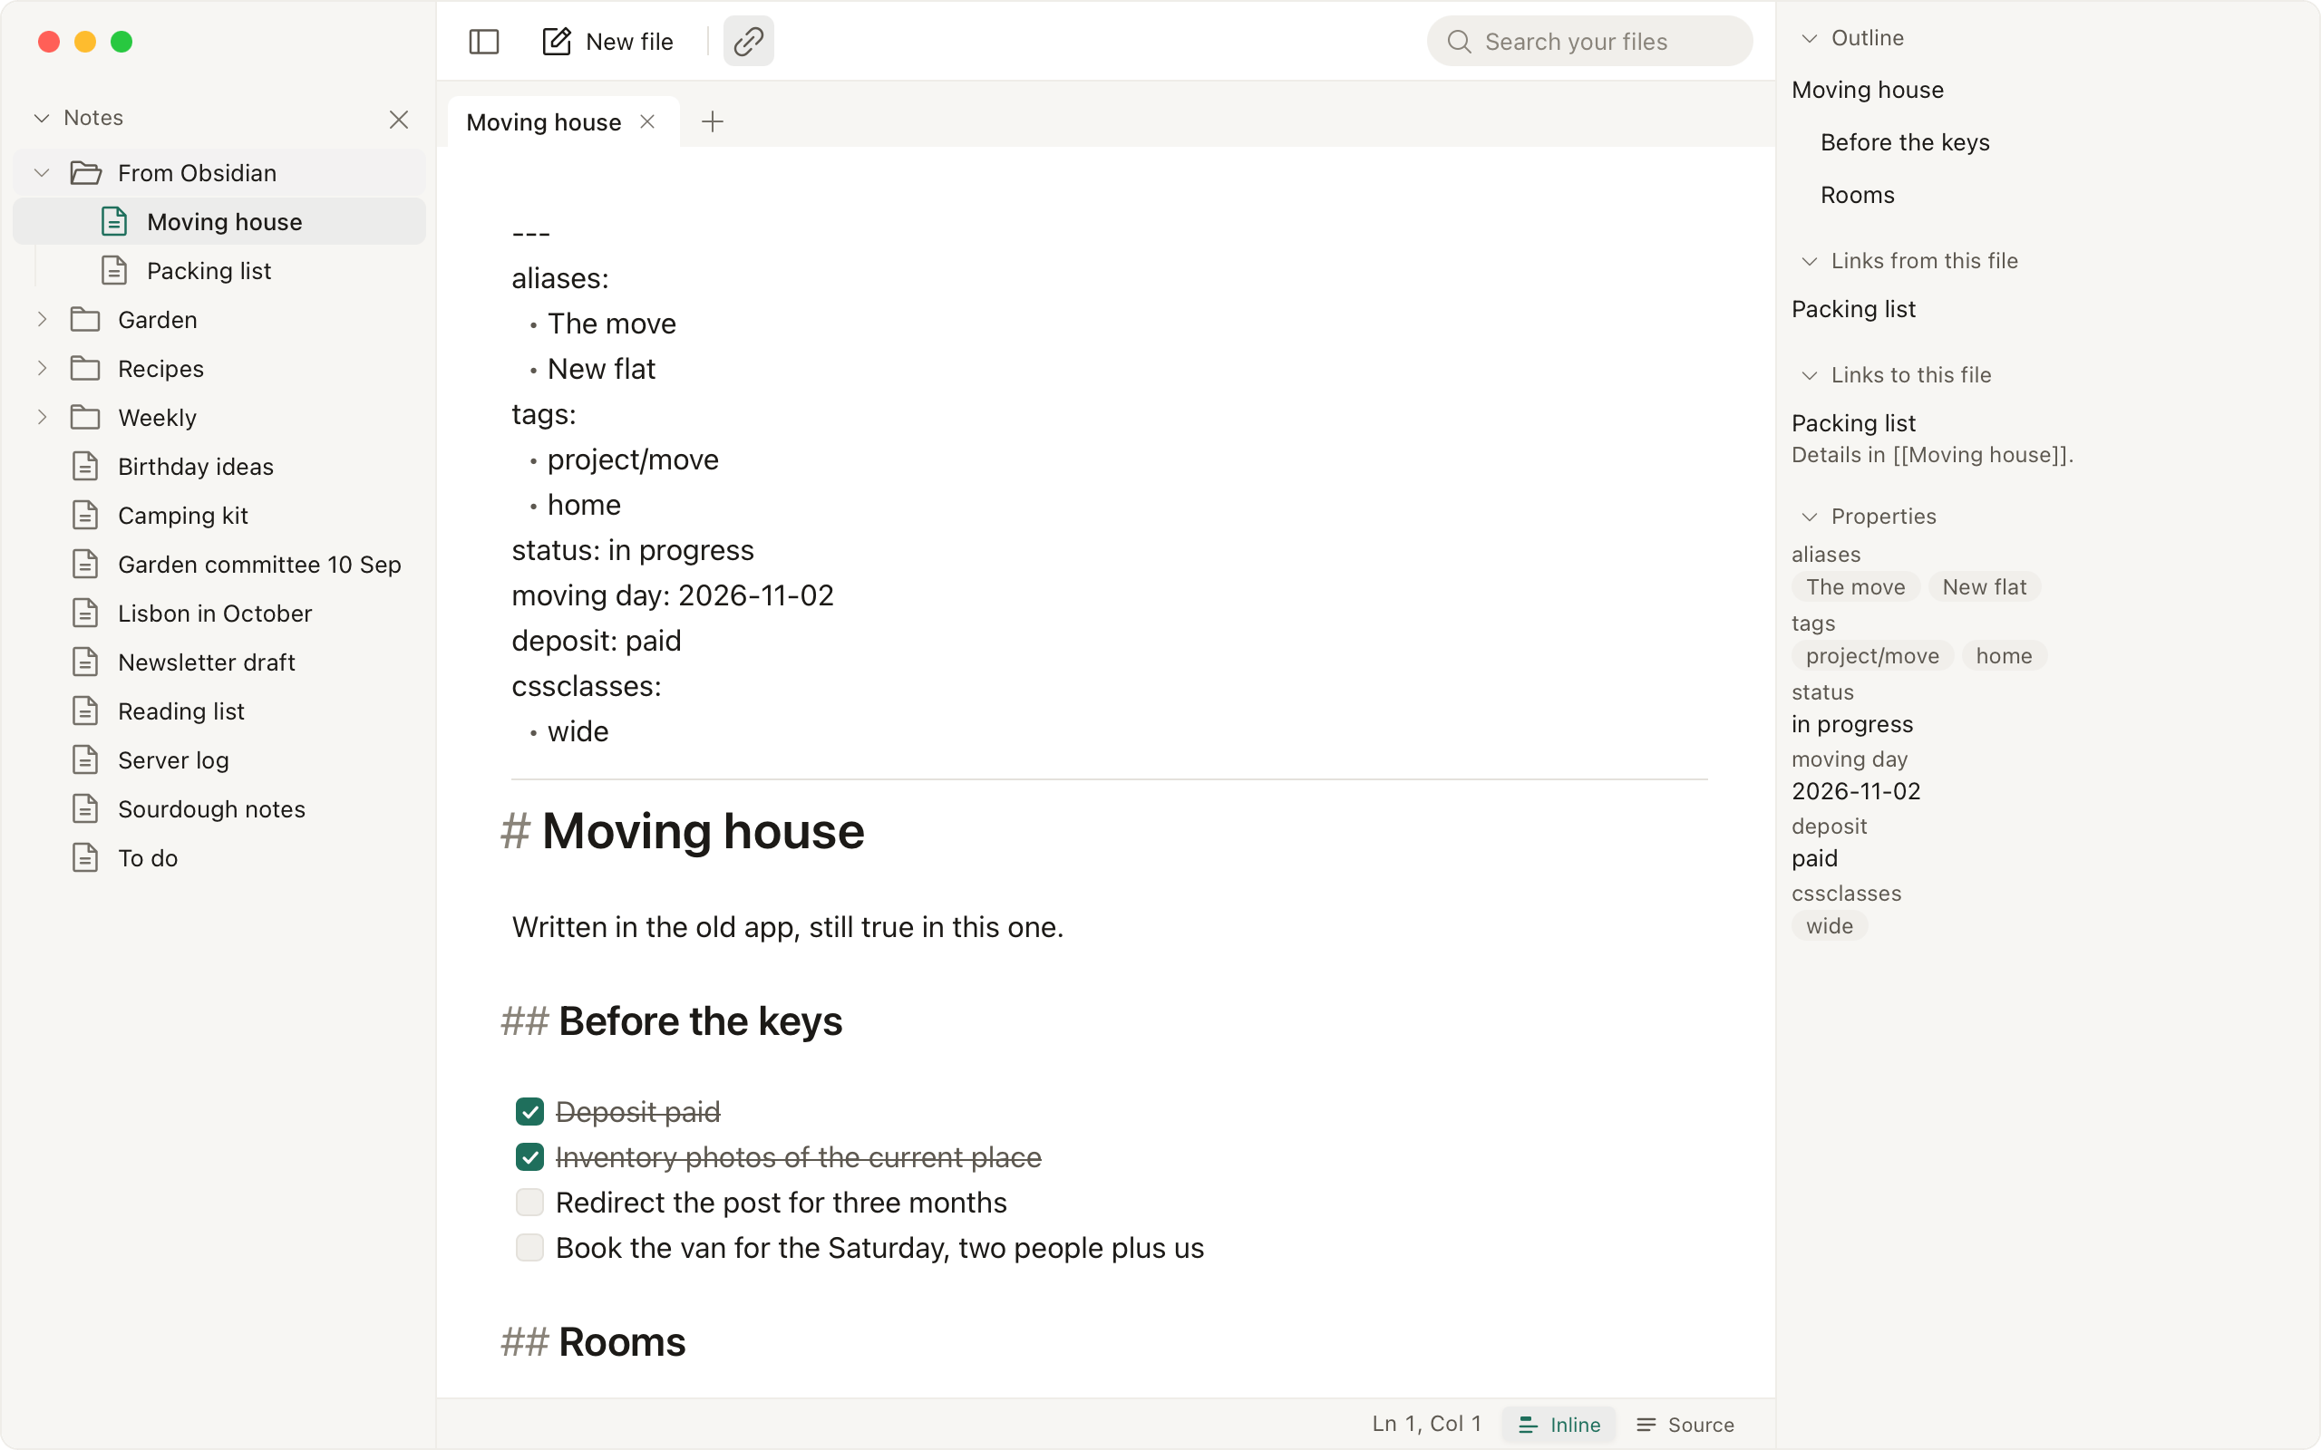Collapse the Notes section chevron
Viewport: 2321px width, 1450px height.
coord(41,118)
